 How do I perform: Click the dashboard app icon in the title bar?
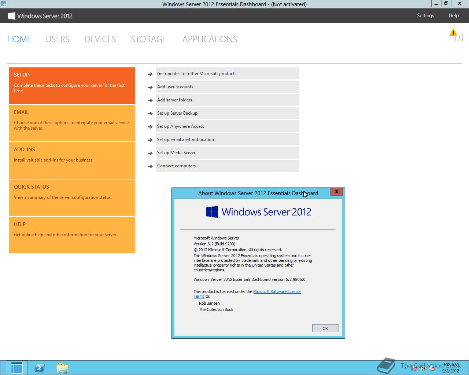coord(4,4)
